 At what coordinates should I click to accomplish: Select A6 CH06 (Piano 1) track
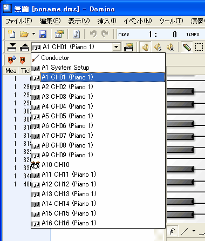click(x=98, y=126)
